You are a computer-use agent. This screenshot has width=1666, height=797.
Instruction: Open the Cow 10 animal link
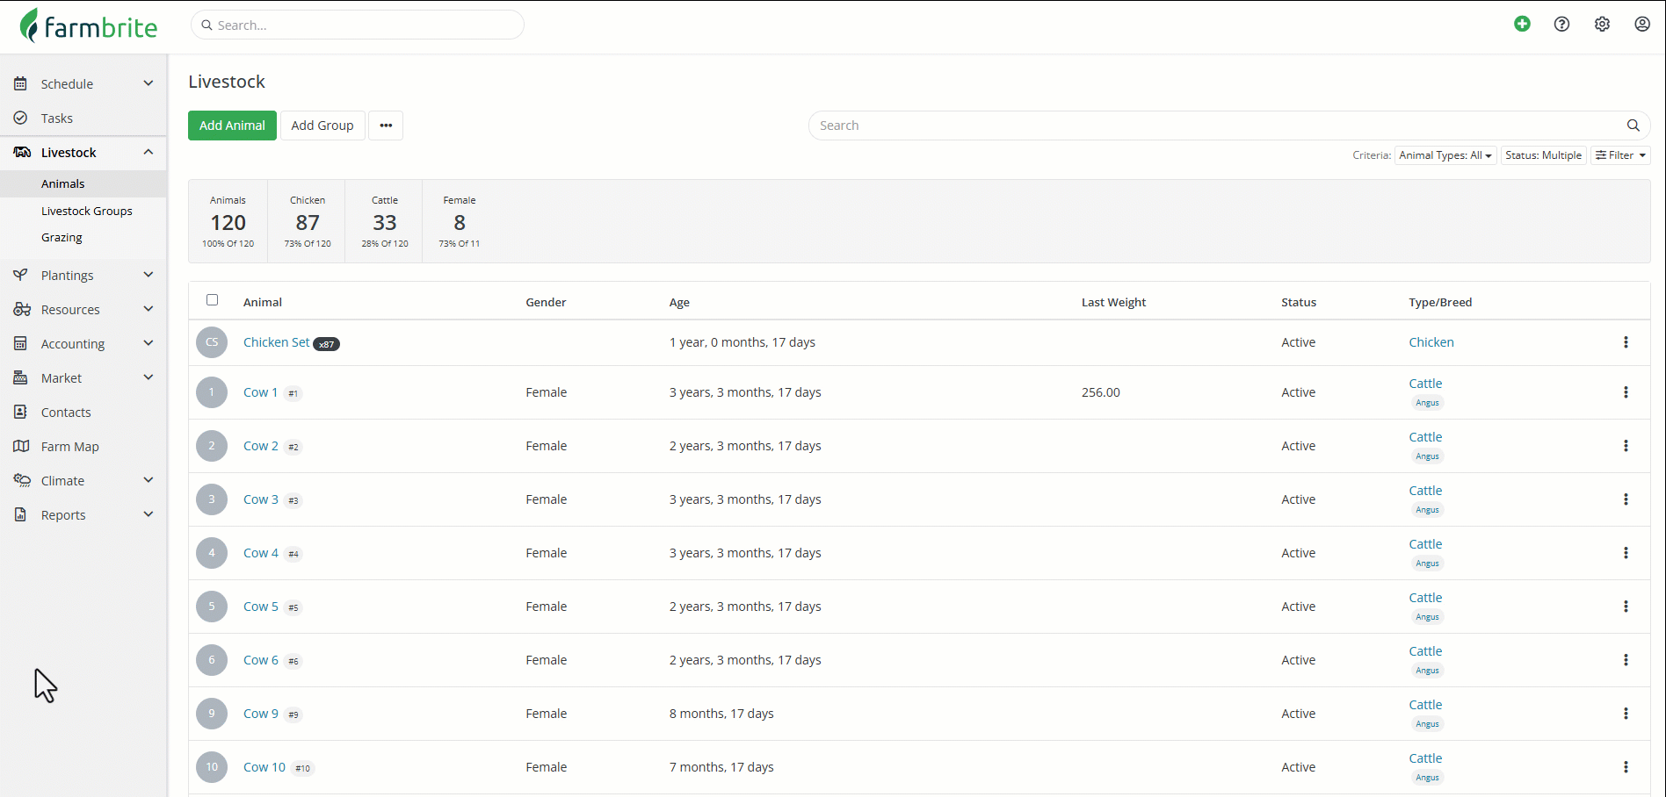point(264,767)
